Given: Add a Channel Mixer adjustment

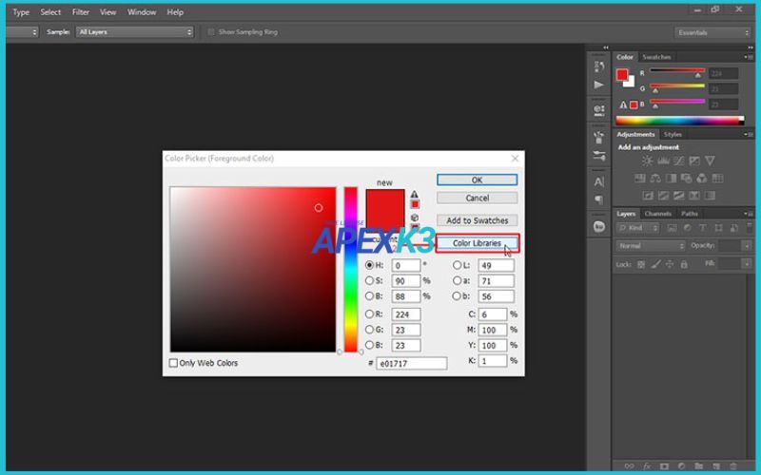Looking at the screenshot, I should tap(702, 179).
